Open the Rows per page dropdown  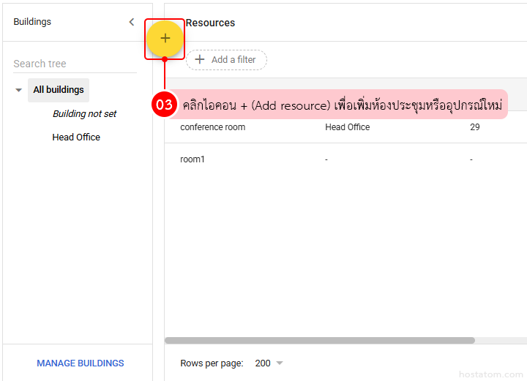(269, 363)
